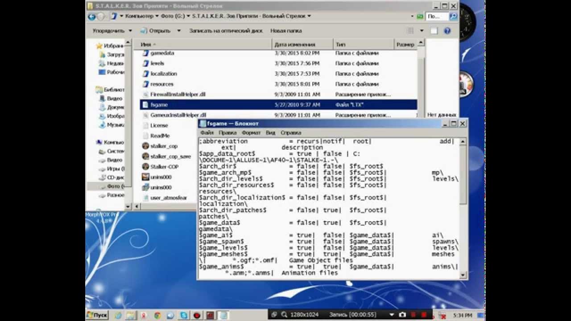Open Формат menu in Notepad

point(251,132)
